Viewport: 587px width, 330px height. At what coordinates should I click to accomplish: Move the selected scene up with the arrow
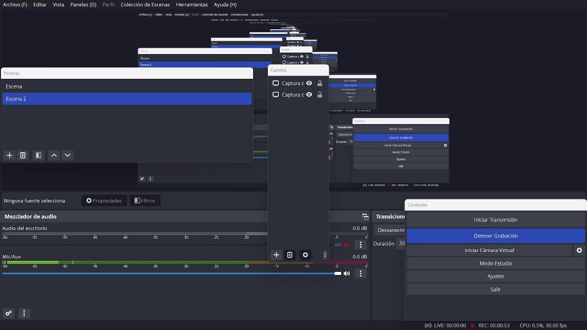[x=54, y=155]
